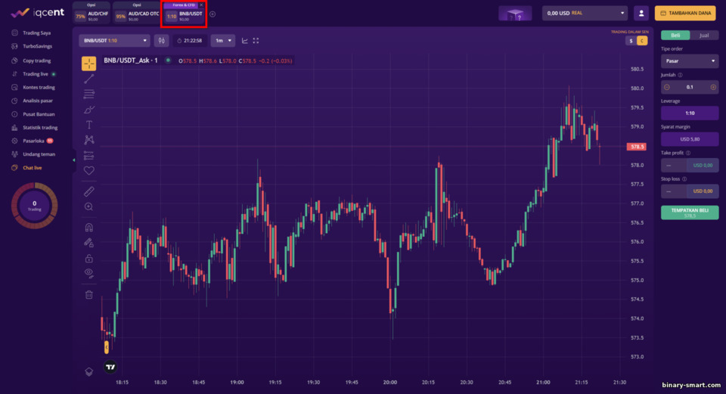Open Pasarloka in sidebar

(x=33, y=141)
